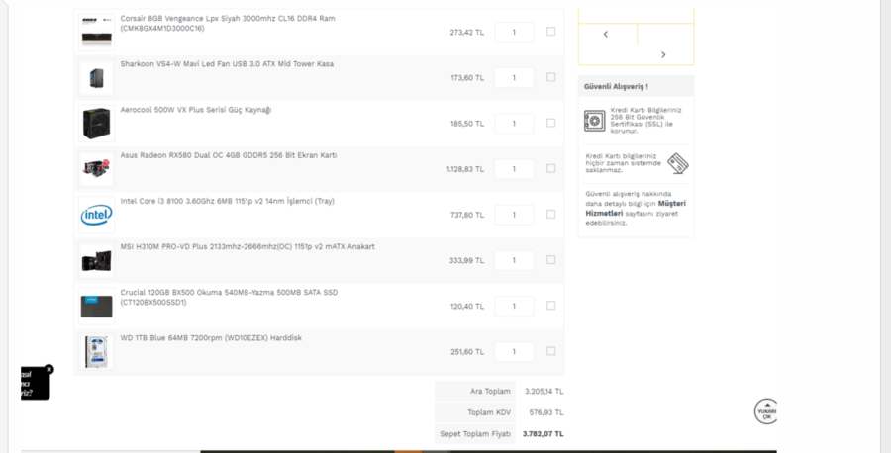Click the 185,50 TL price
Image resolution: width=891 pixels, height=453 pixels.
[467, 124]
